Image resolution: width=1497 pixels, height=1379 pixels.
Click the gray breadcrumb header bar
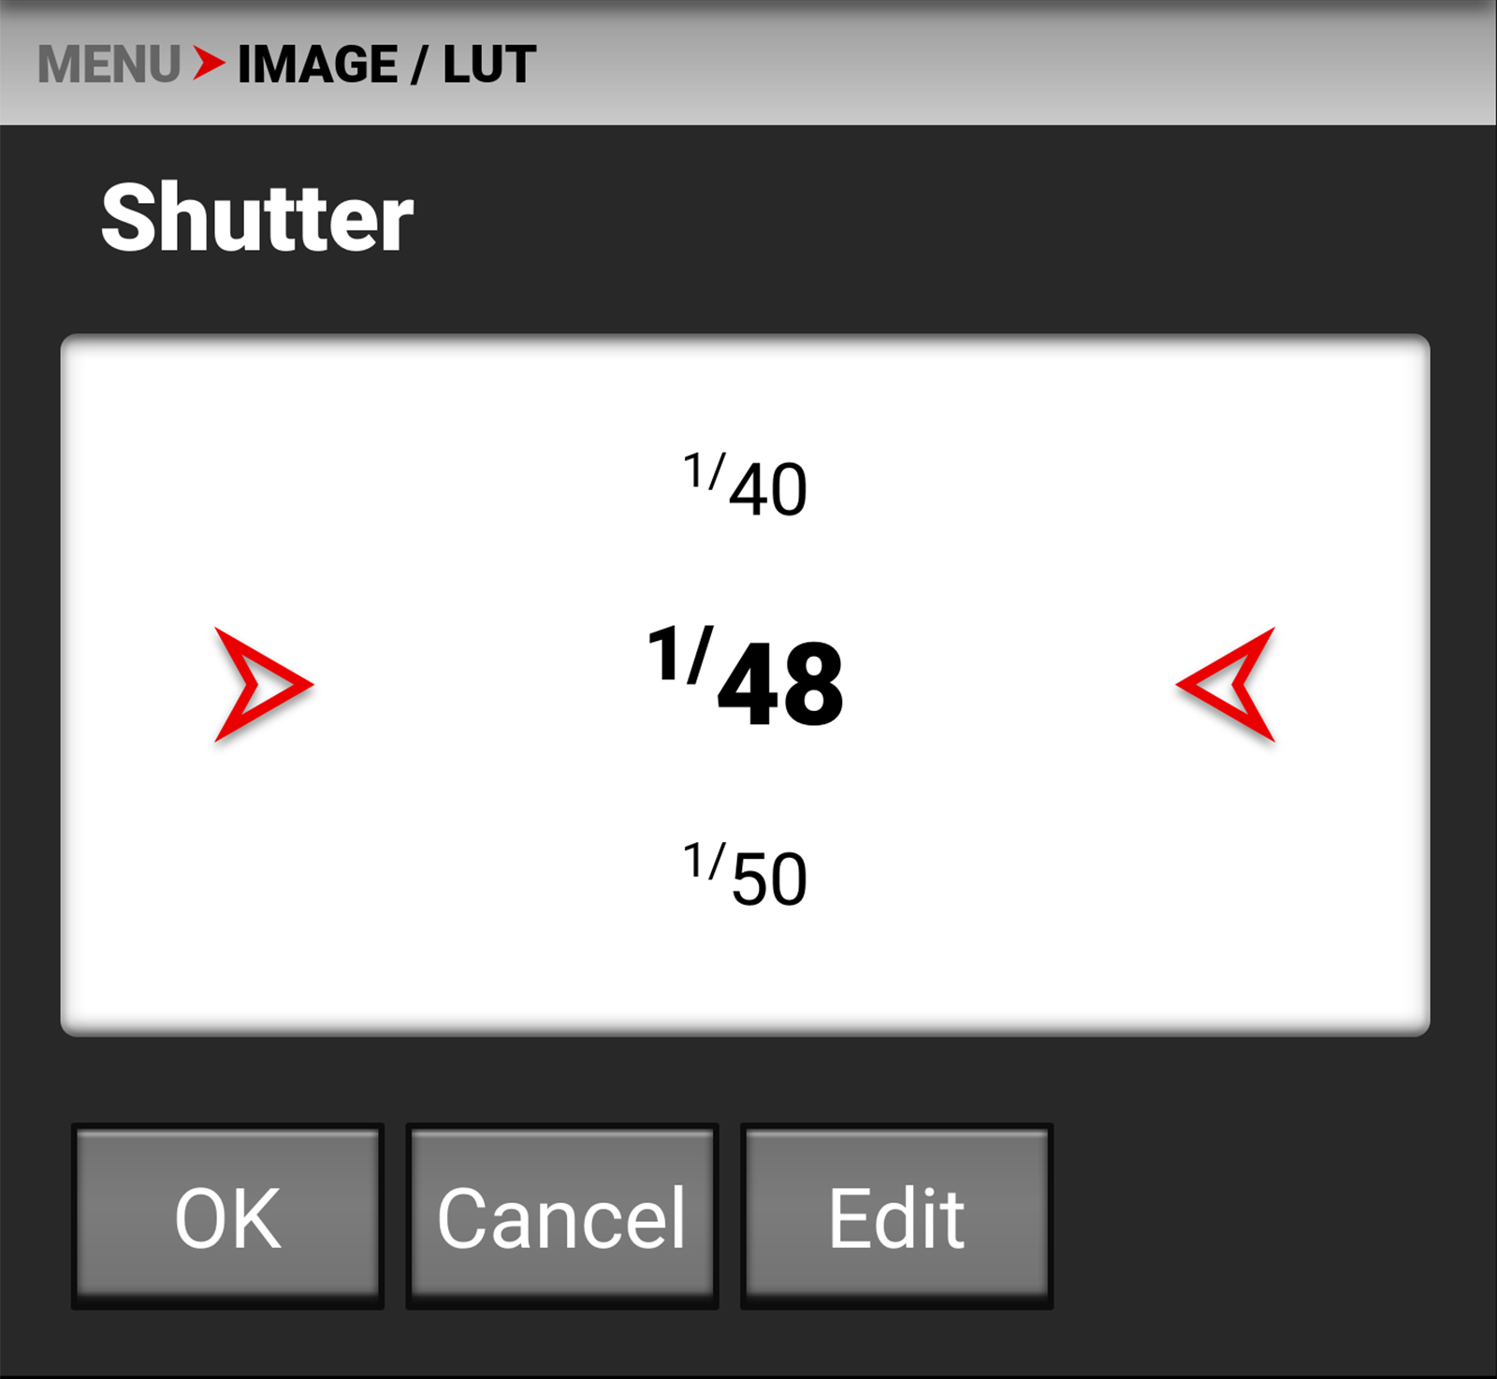pos(1029,65)
